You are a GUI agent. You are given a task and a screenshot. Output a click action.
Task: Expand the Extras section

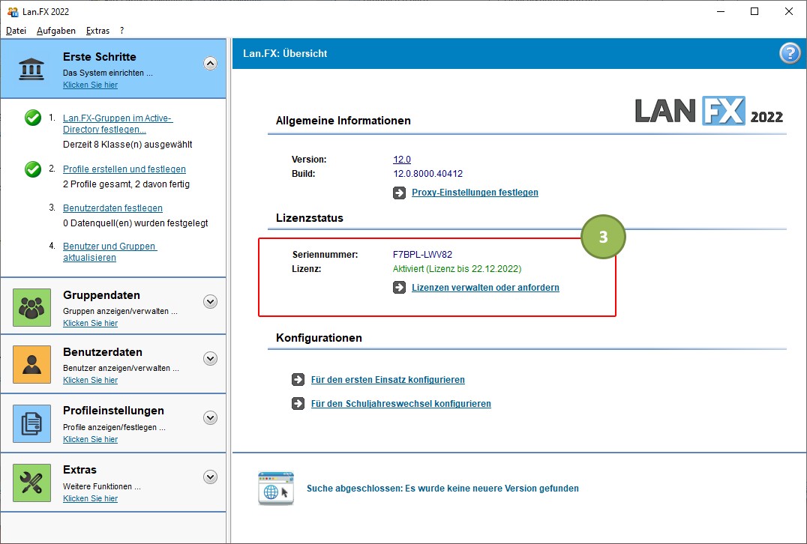(x=210, y=477)
